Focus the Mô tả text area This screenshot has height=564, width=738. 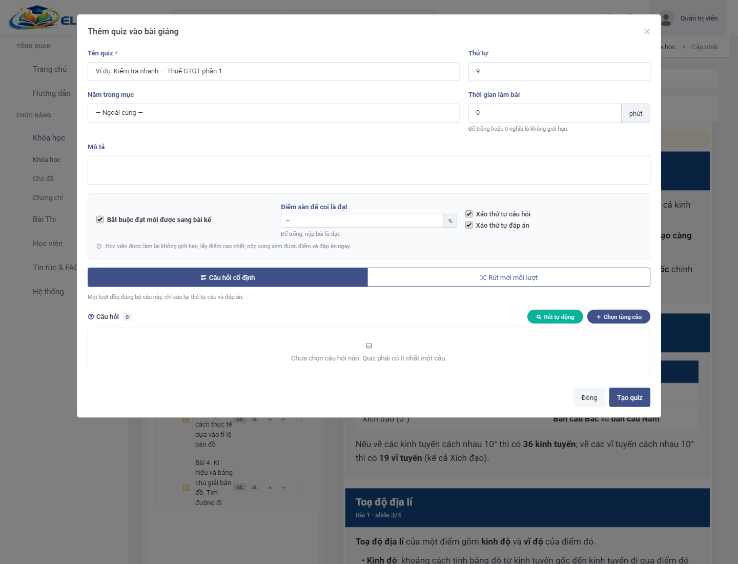[x=369, y=170]
